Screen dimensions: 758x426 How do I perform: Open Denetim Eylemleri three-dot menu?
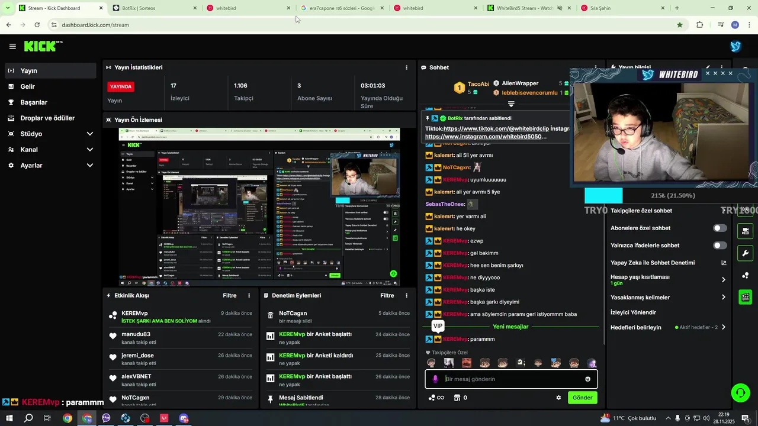click(406, 295)
